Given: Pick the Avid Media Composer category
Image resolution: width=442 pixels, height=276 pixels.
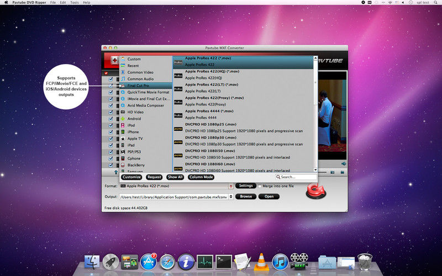Looking at the screenshot, I should point(146,105).
